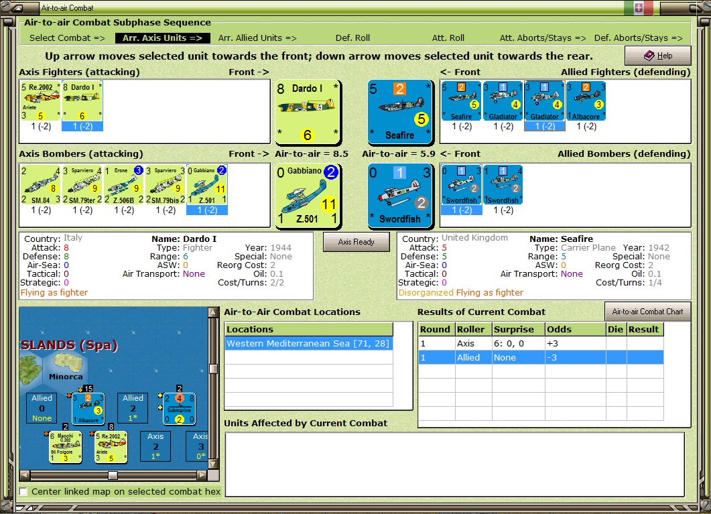
Task: Click the Submarine counter on the map
Action: 180,408
